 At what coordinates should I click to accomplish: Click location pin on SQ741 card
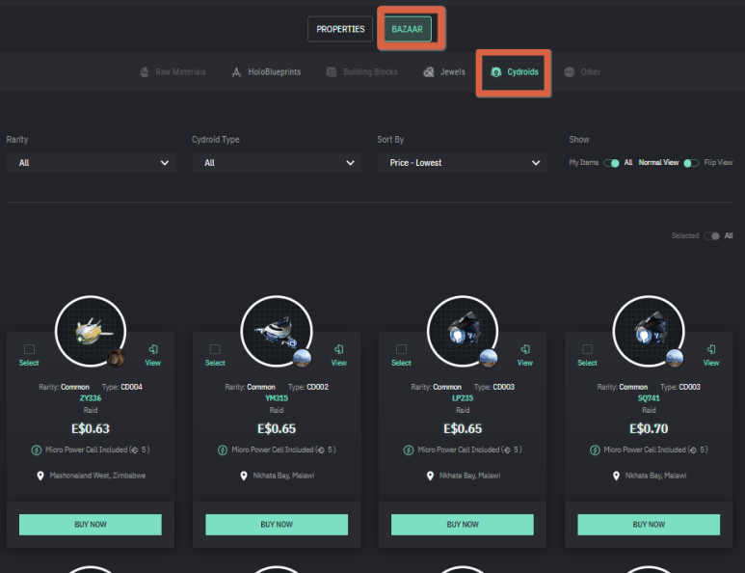click(x=616, y=476)
